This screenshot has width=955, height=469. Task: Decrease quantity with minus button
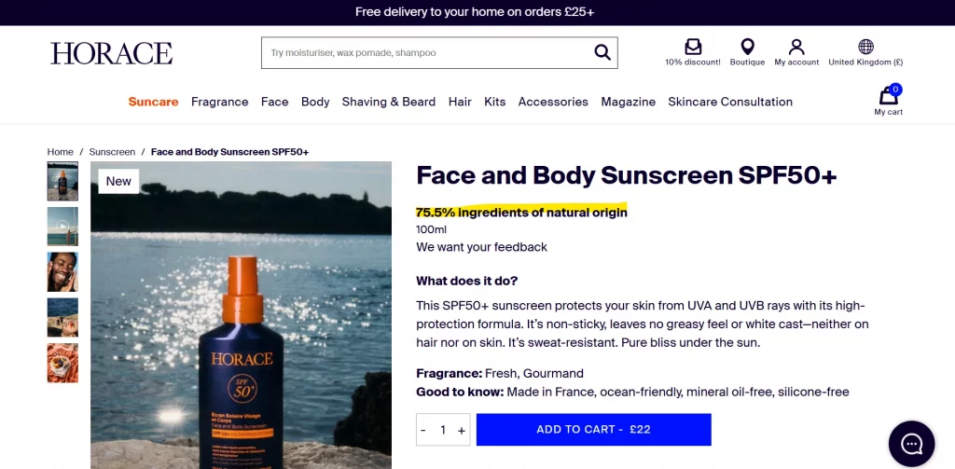pyautogui.click(x=423, y=430)
